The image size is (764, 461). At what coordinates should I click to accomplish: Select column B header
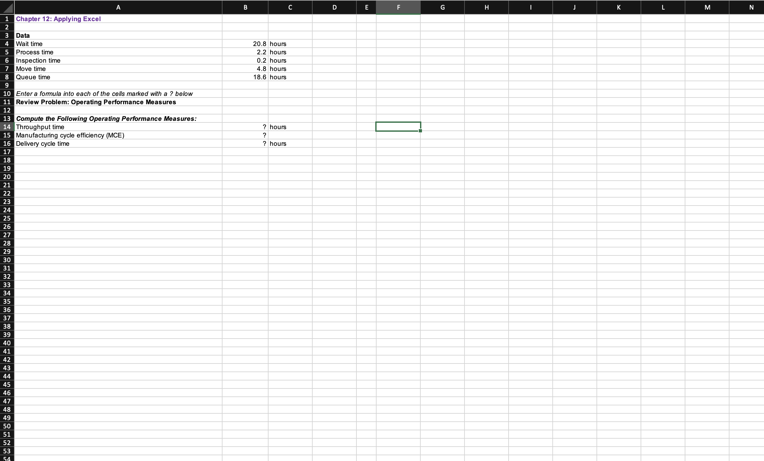pos(245,7)
